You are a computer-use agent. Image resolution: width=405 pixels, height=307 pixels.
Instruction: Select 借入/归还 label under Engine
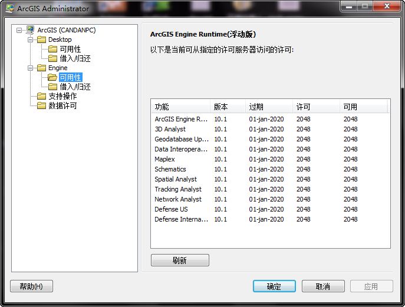point(75,87)
